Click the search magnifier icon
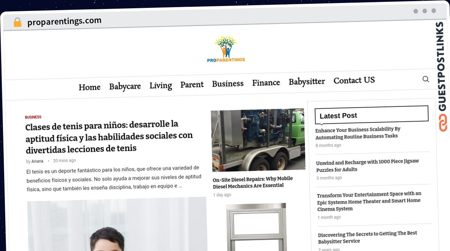Viewport: 450px width, 251px height. click(426, 79)
